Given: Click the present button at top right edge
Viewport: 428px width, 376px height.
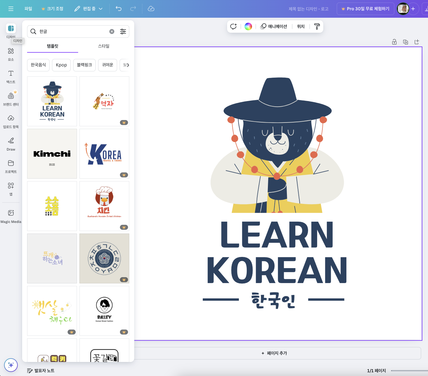Looking at the screenshot, I should pyautogui.click(x=426, y=9).
